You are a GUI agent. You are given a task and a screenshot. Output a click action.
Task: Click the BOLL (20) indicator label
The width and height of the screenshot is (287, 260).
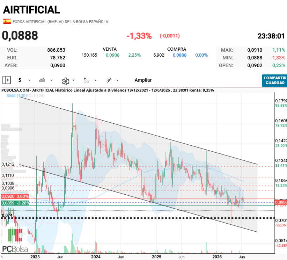point(35,96)
